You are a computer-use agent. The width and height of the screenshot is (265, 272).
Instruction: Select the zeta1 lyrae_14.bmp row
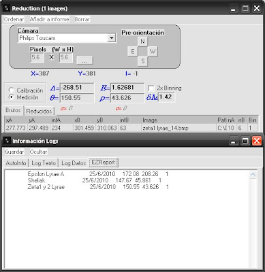click(x=131, y=128)
